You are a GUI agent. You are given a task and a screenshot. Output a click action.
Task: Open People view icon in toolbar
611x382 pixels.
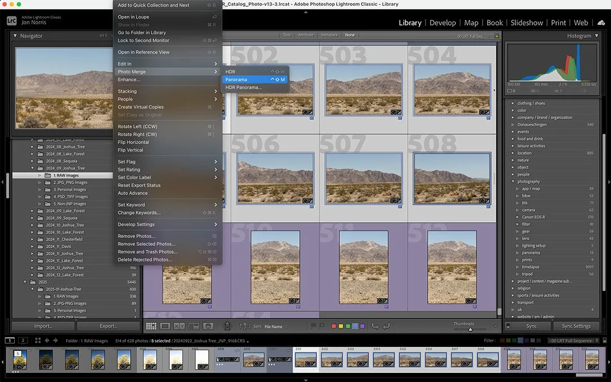click(x=208, y=326)
